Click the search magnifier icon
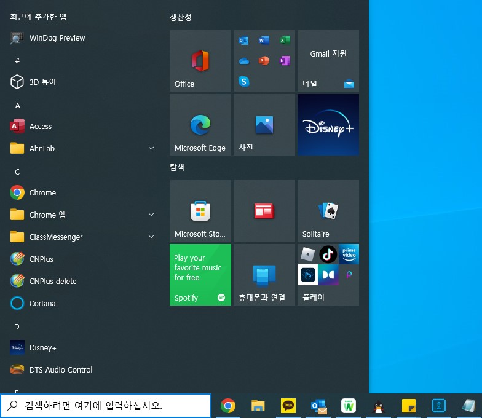Image resolution: width=482 pixels, height=418 pixels. pos(12,406)
